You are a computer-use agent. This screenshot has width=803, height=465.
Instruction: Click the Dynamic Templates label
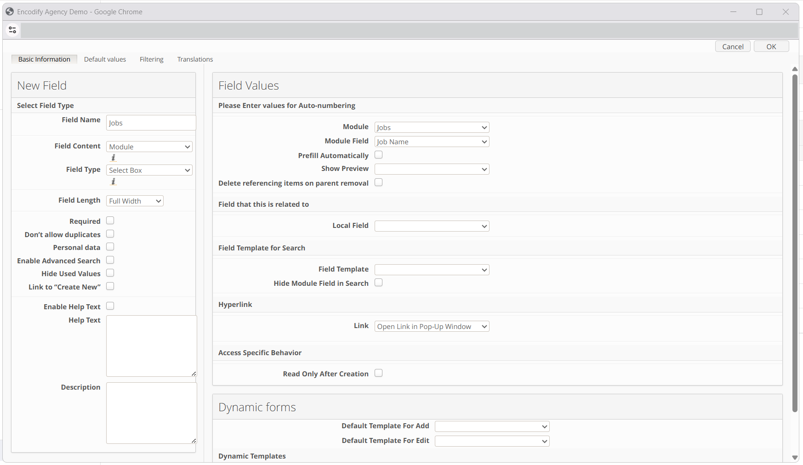[252, 456]
